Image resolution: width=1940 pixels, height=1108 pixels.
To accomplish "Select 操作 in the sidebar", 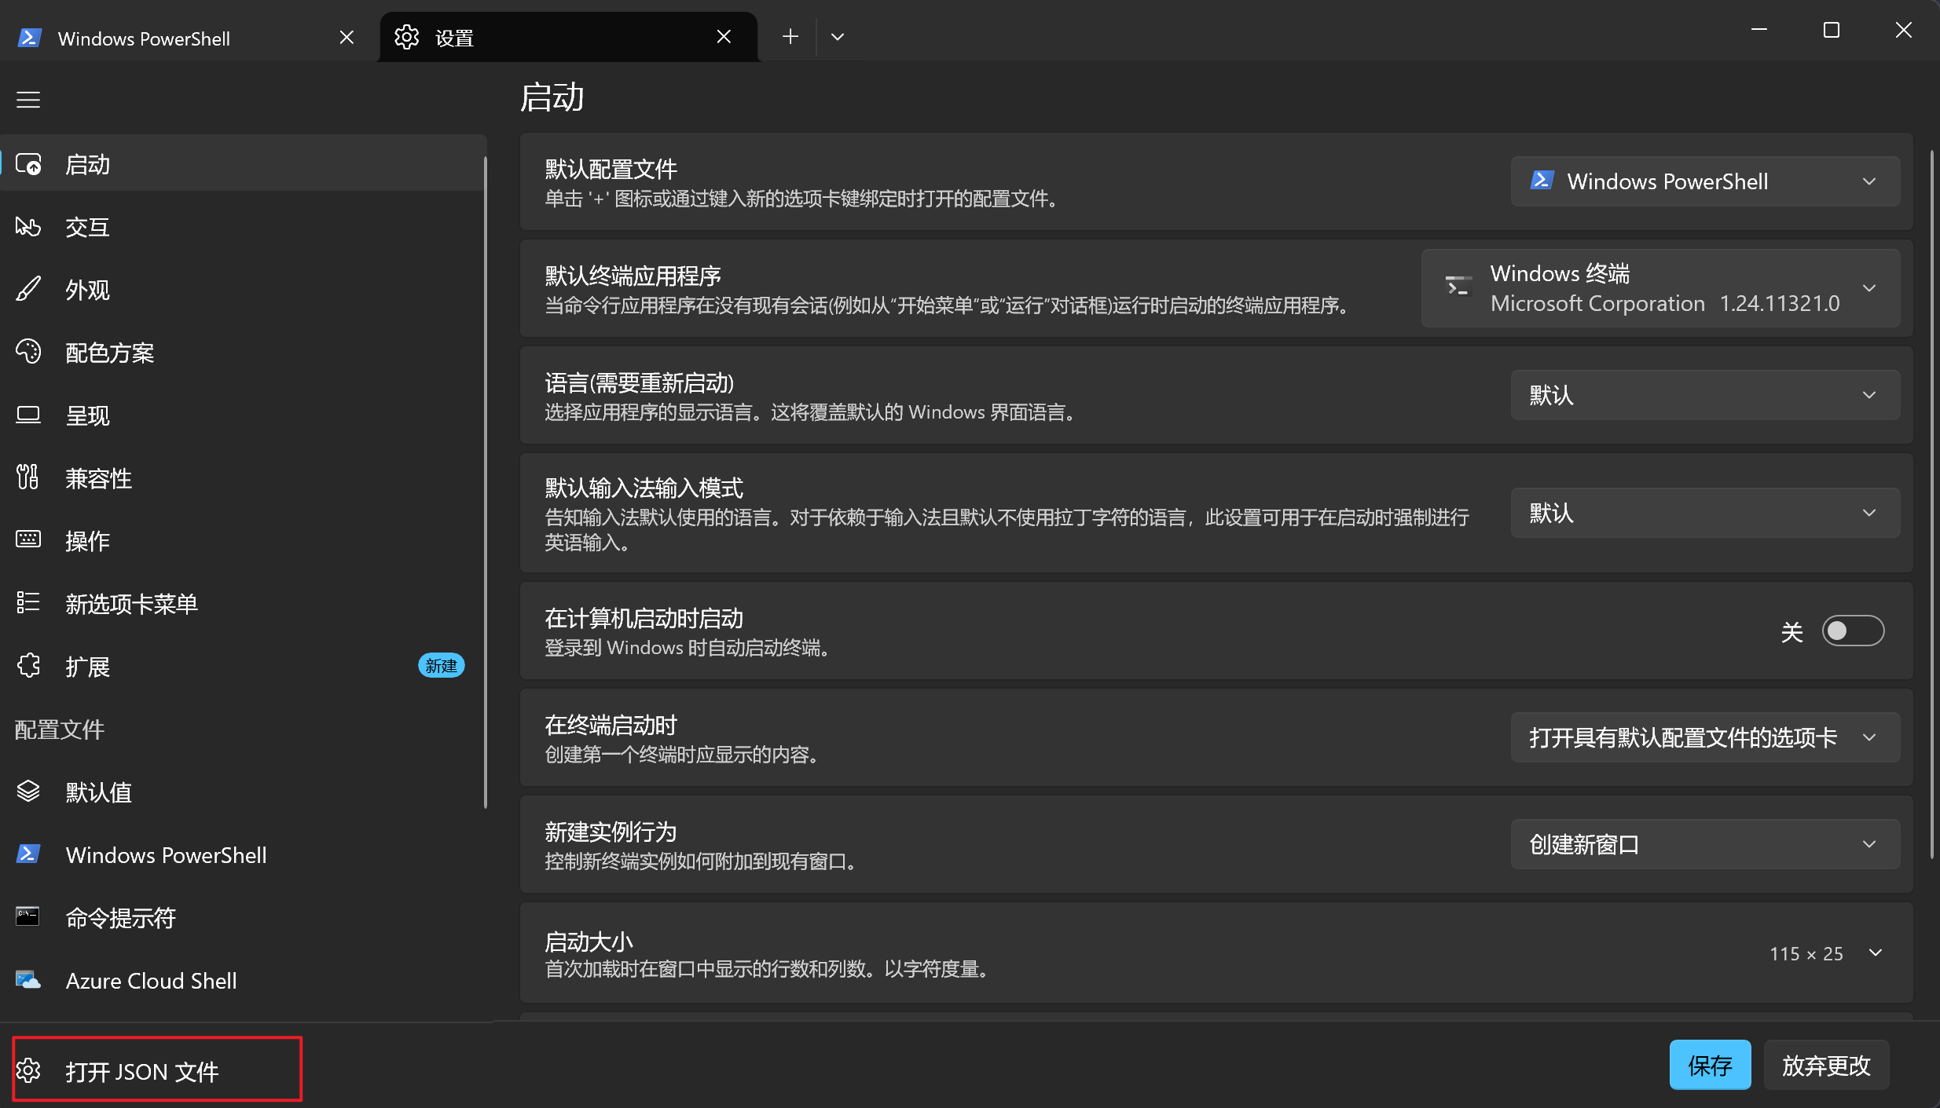I will [244, 541].
